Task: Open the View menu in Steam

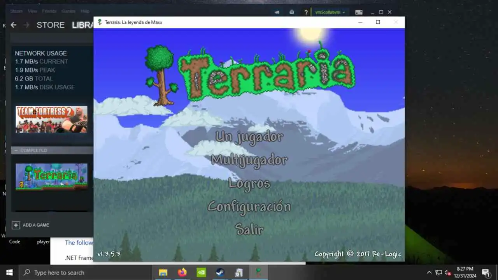Action: click(33, 11)
